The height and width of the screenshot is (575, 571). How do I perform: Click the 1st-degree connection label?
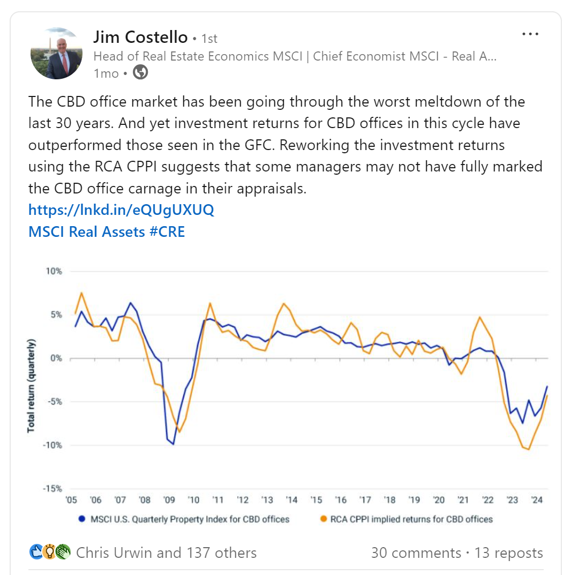click(209, 38)
